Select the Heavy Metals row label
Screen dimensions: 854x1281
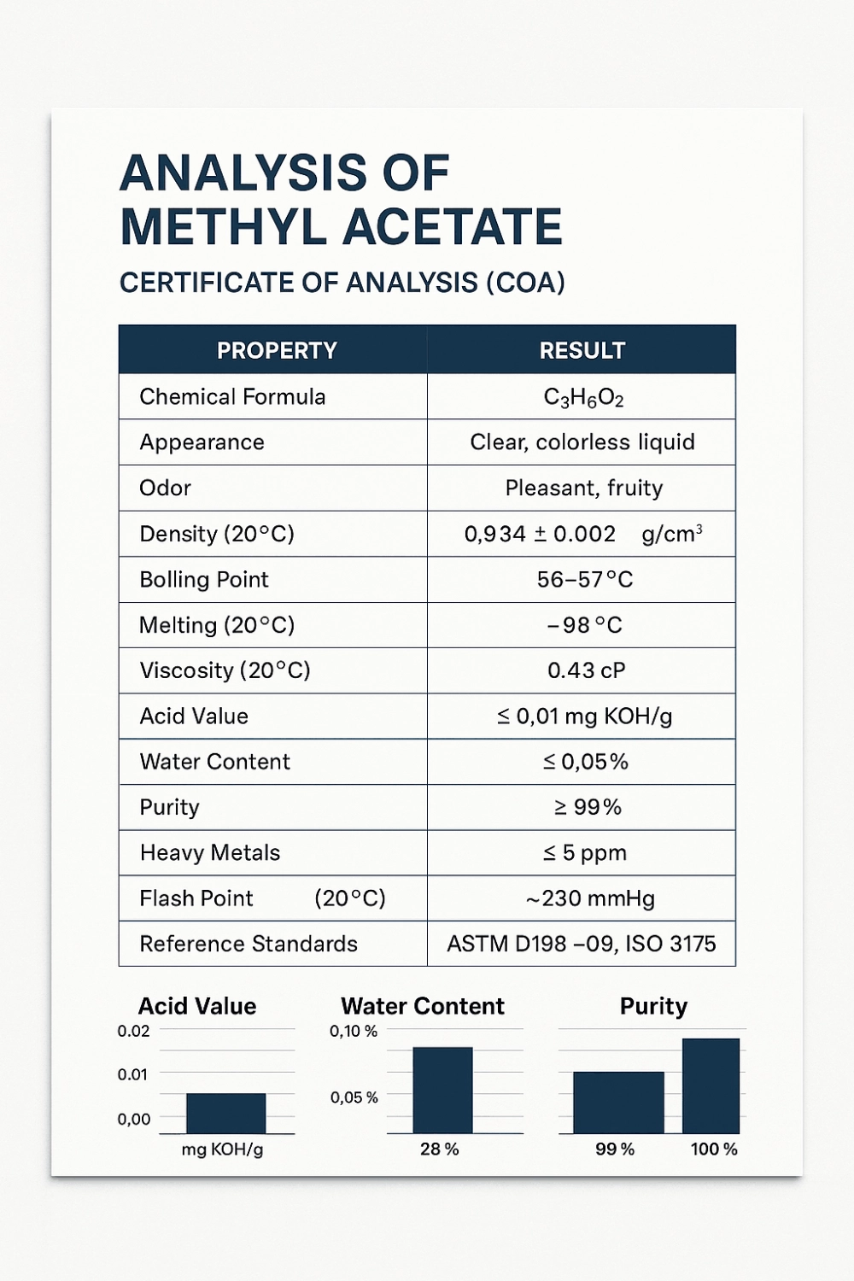(210, 853)
